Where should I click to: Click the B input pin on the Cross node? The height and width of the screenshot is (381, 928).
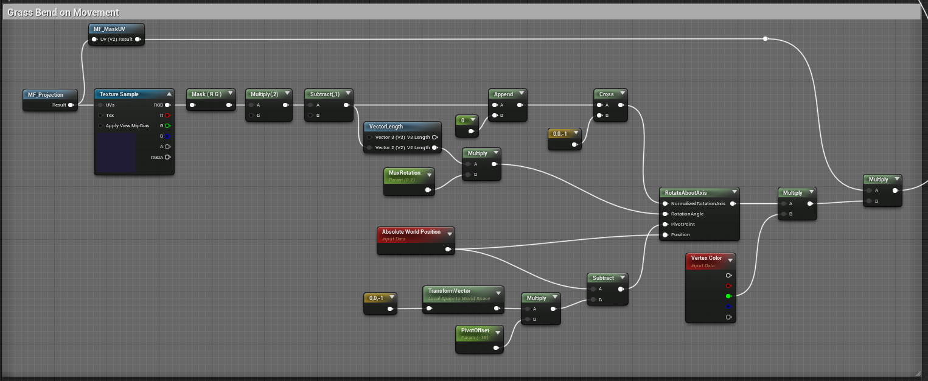600,115
